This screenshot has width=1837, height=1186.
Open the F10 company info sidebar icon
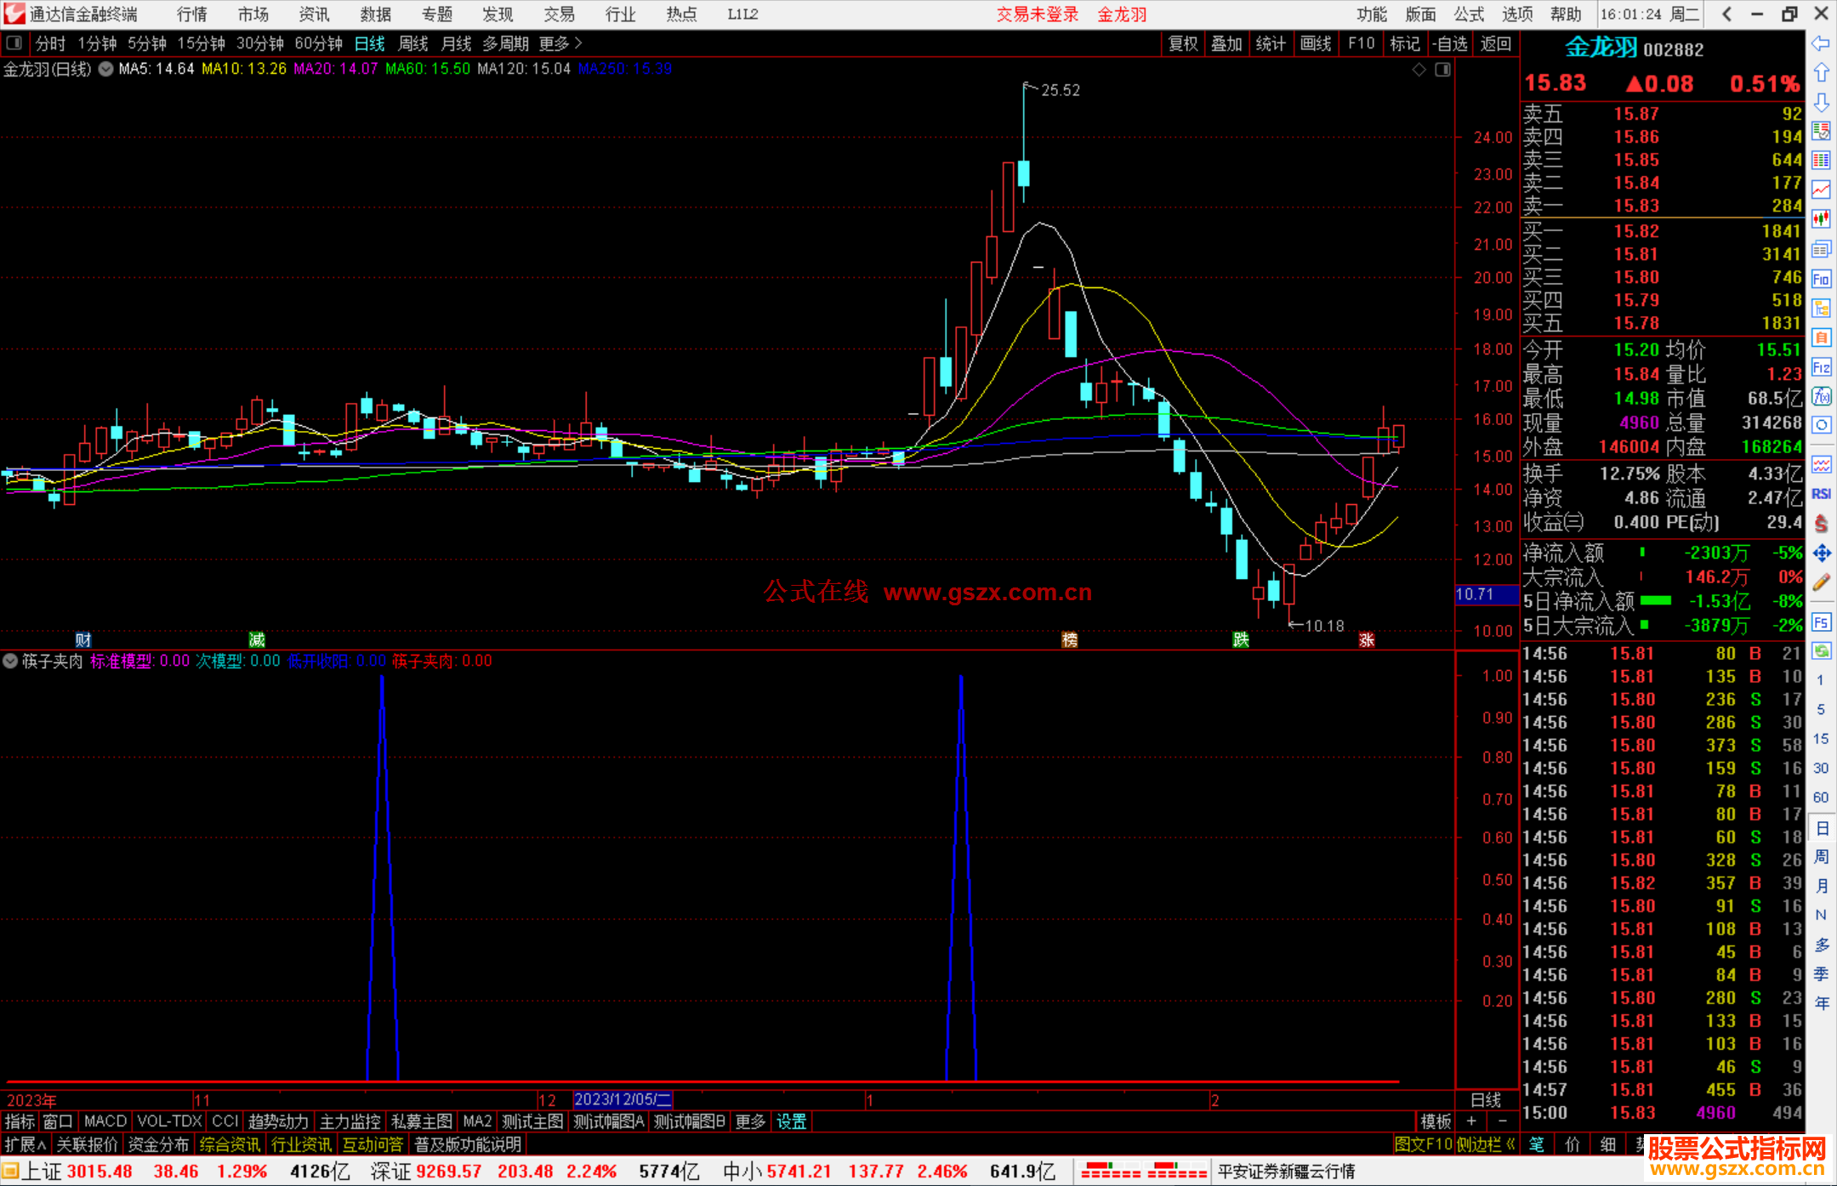click(x=1821, y=280)
